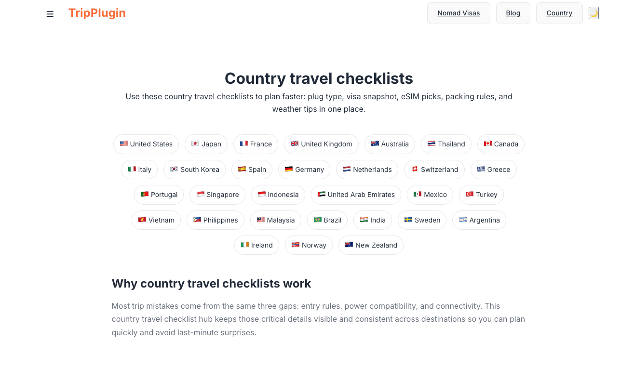Click the Japan flag icon
Viewport: 634px width, 367px height.
tap(195, 144)
